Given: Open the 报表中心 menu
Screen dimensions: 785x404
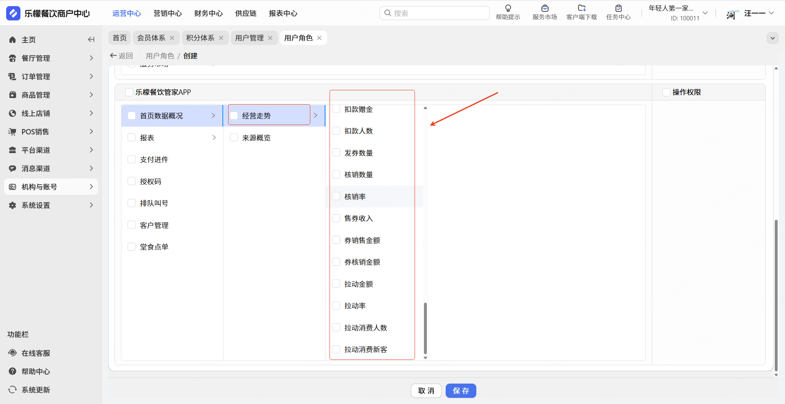Looking at the screenshot, I should coord(283,13).
